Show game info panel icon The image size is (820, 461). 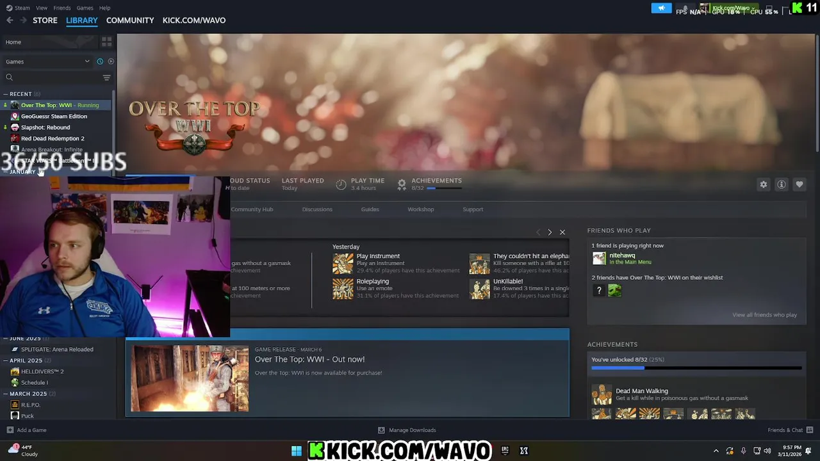[x=782, y=184]
